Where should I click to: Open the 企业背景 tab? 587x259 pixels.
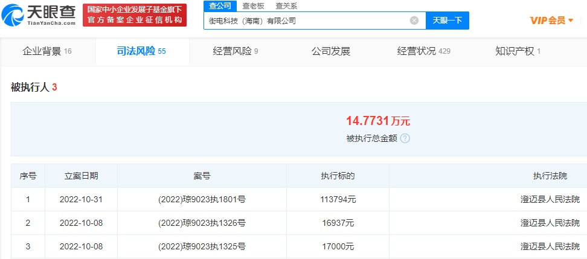click(x=47, y=51)
